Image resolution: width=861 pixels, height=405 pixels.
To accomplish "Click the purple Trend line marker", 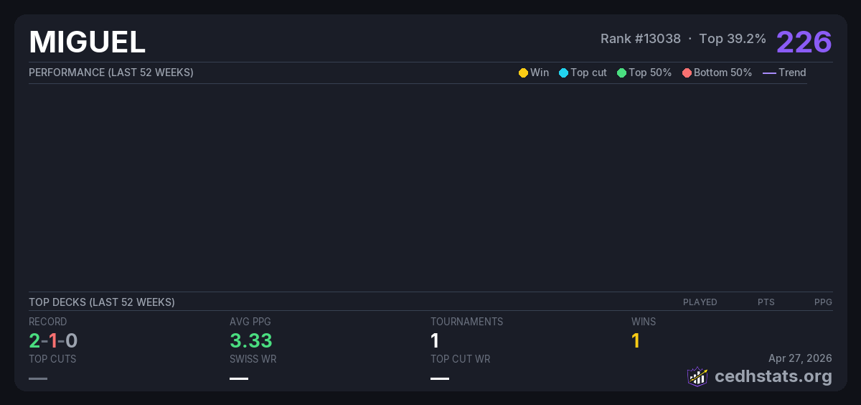I will (x=769, y=73).
